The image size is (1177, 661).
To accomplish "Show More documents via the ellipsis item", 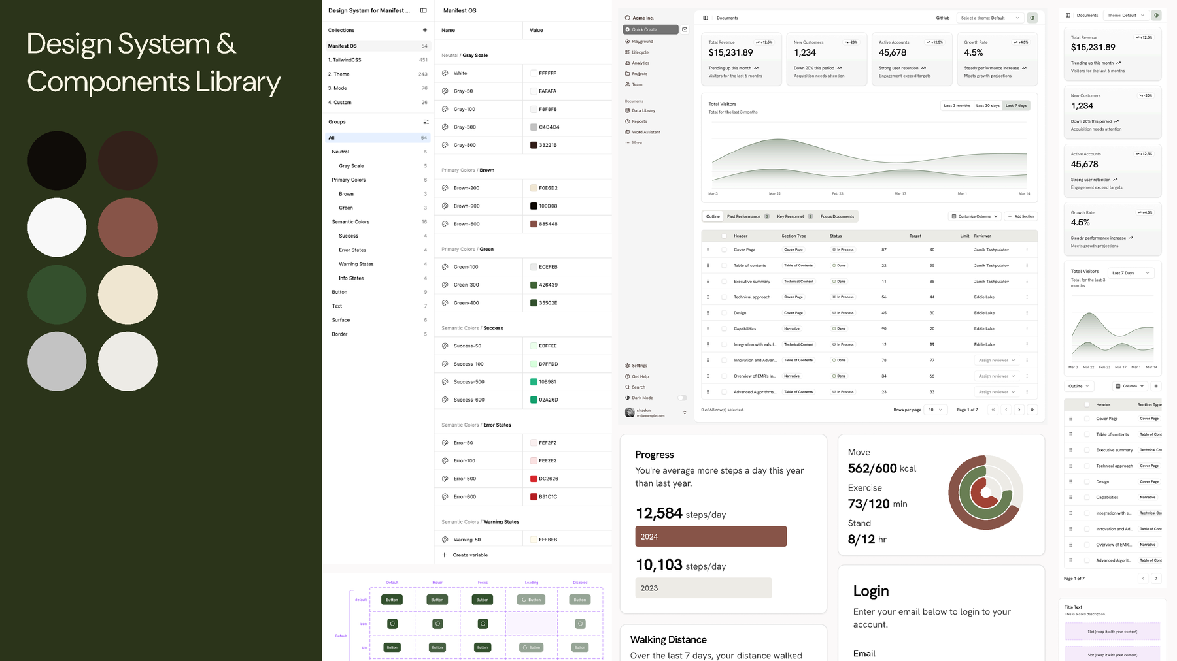I will [x=634, y=142].
